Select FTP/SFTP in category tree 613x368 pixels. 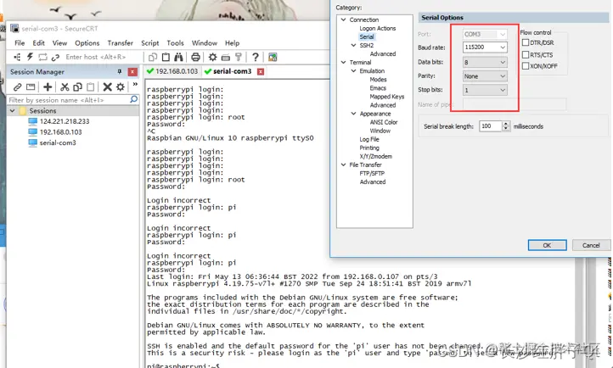coord(372,173)
